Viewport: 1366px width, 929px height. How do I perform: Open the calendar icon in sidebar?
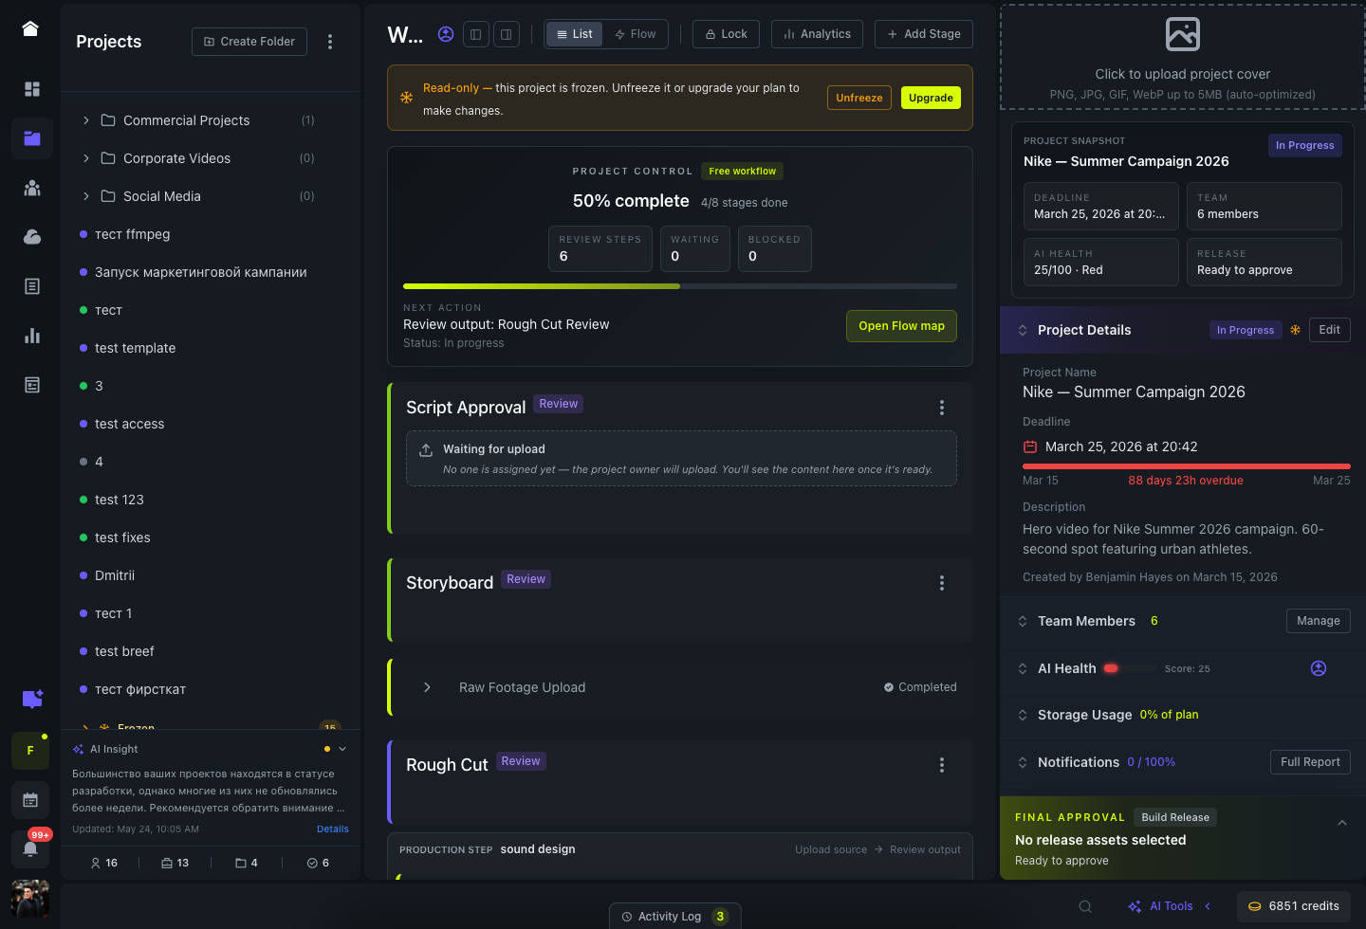[30, 800]
